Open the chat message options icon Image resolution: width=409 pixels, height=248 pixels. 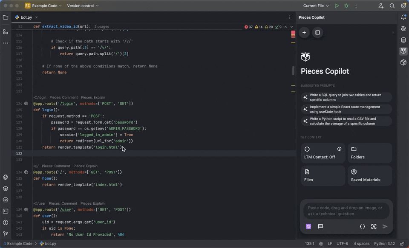[x=320, y=226]
